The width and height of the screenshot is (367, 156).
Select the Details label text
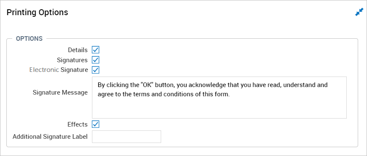tap(78, 50)
